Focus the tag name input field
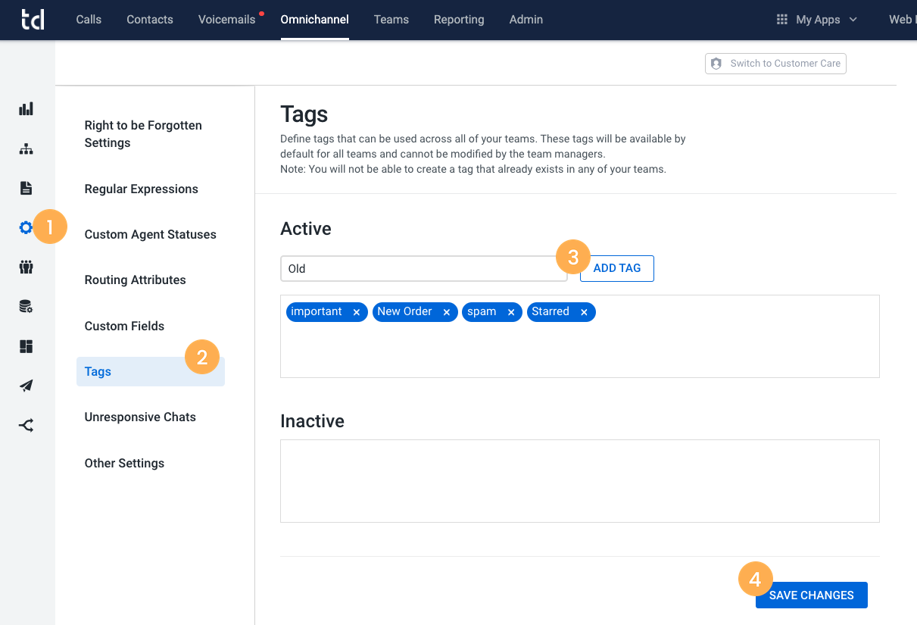This screenshot has width=917, height=625. pyautogui.click(x=424, y=269)
